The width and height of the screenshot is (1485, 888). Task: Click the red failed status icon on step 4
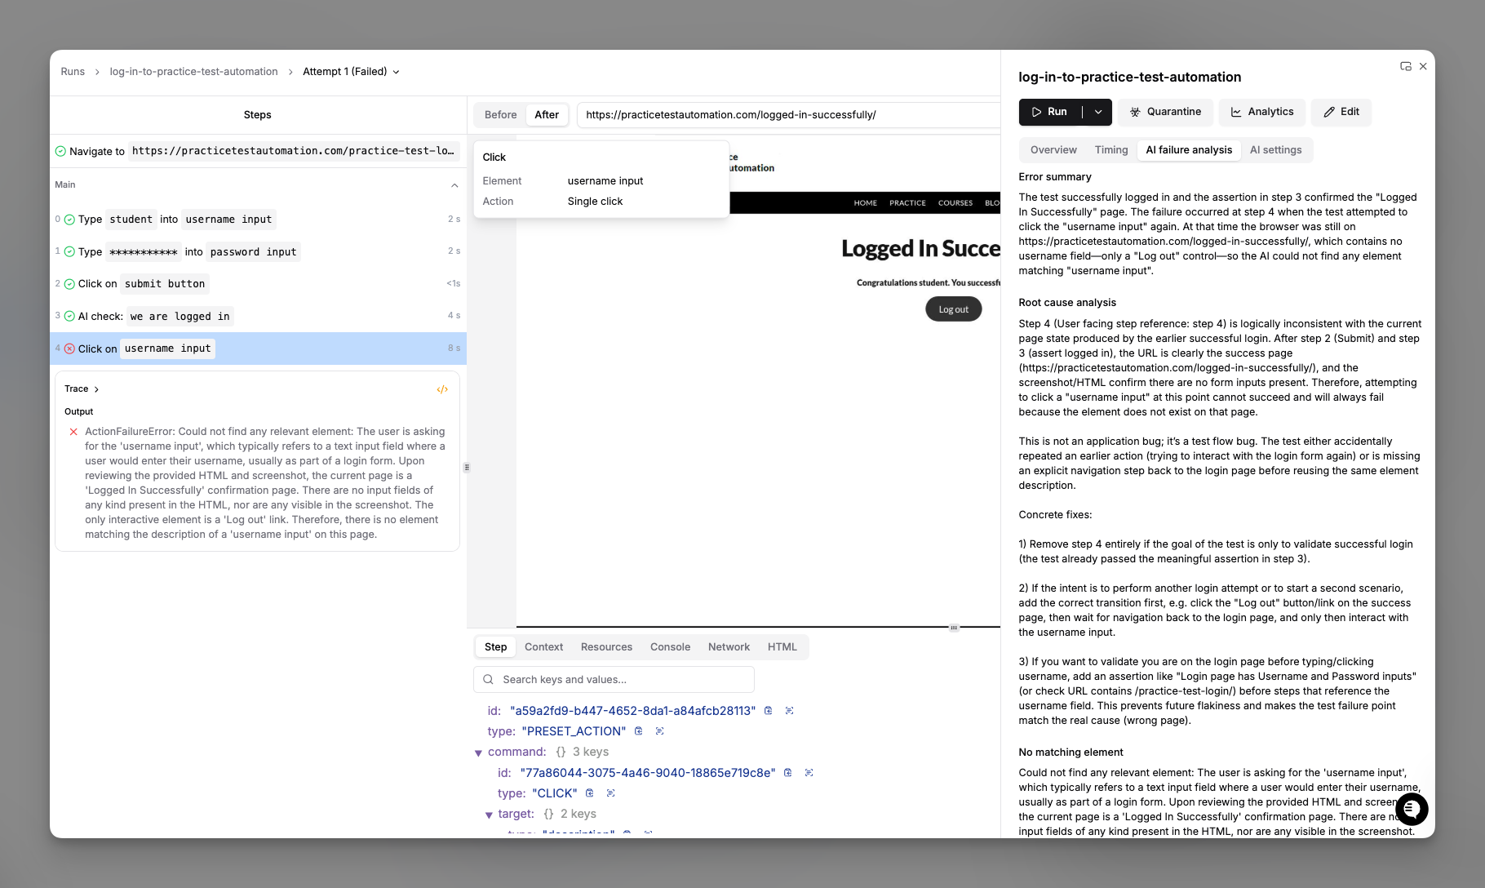[69, 349]
